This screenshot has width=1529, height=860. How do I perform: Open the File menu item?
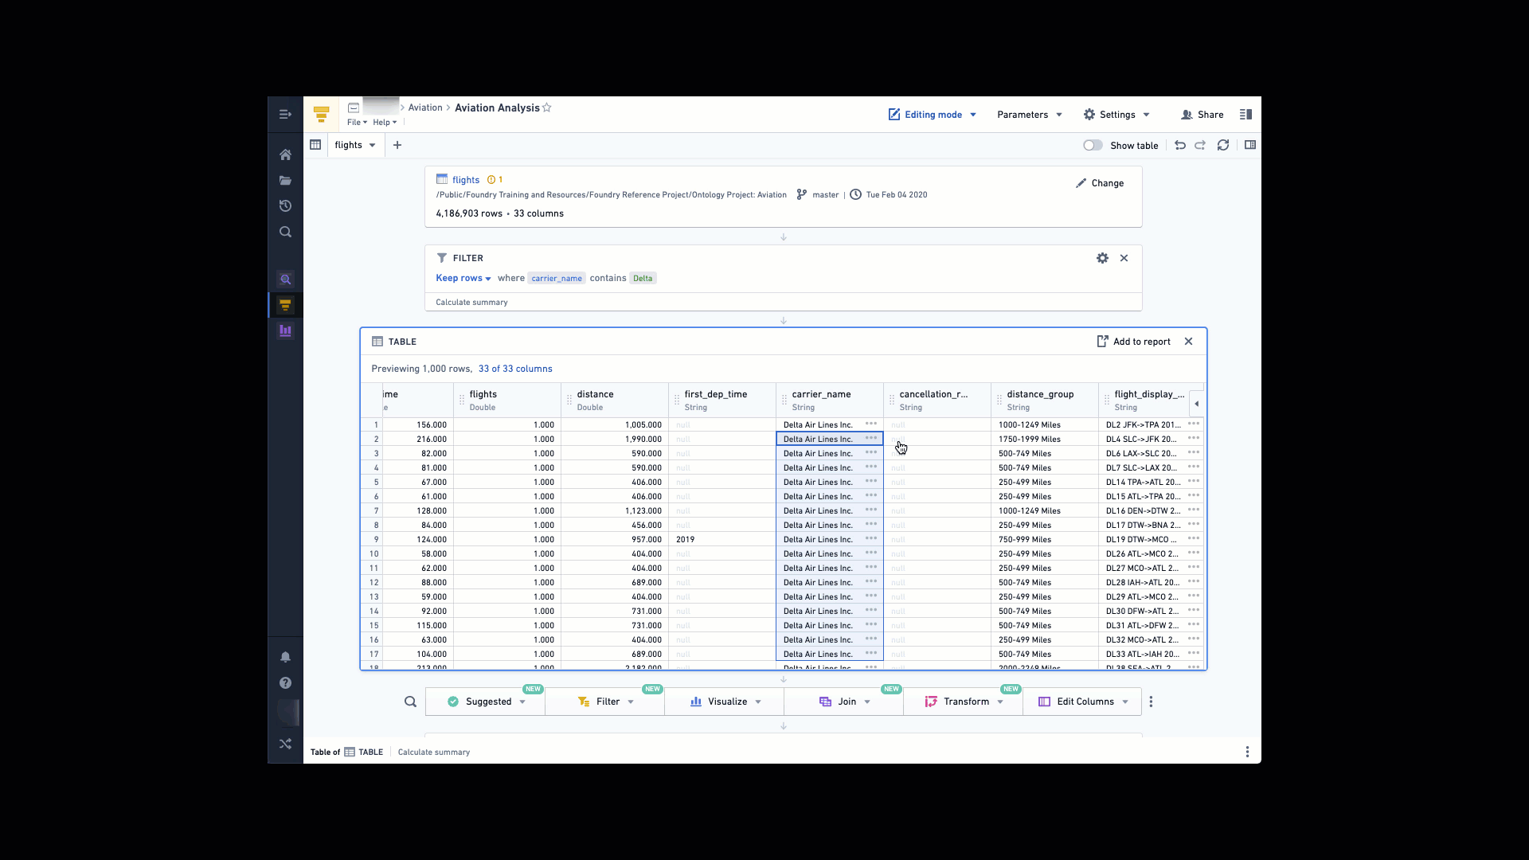[x=355, y=122]
